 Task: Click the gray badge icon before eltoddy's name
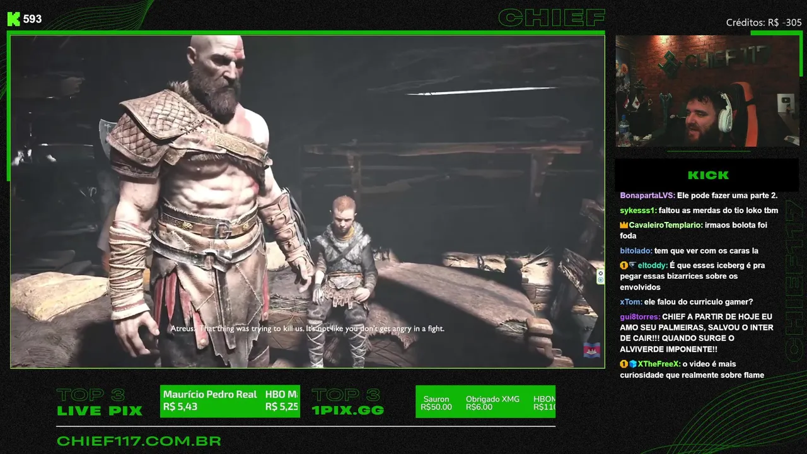pyautogui.click(x=632, y=265)
